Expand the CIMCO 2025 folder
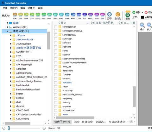This screenshot has height=132, width=152. (x=11, y=110)
